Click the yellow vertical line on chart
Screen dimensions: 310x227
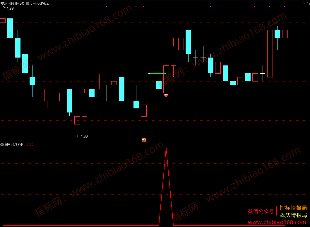[151, 62]
